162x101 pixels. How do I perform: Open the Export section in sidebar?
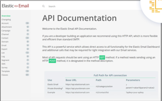[4, 49]
